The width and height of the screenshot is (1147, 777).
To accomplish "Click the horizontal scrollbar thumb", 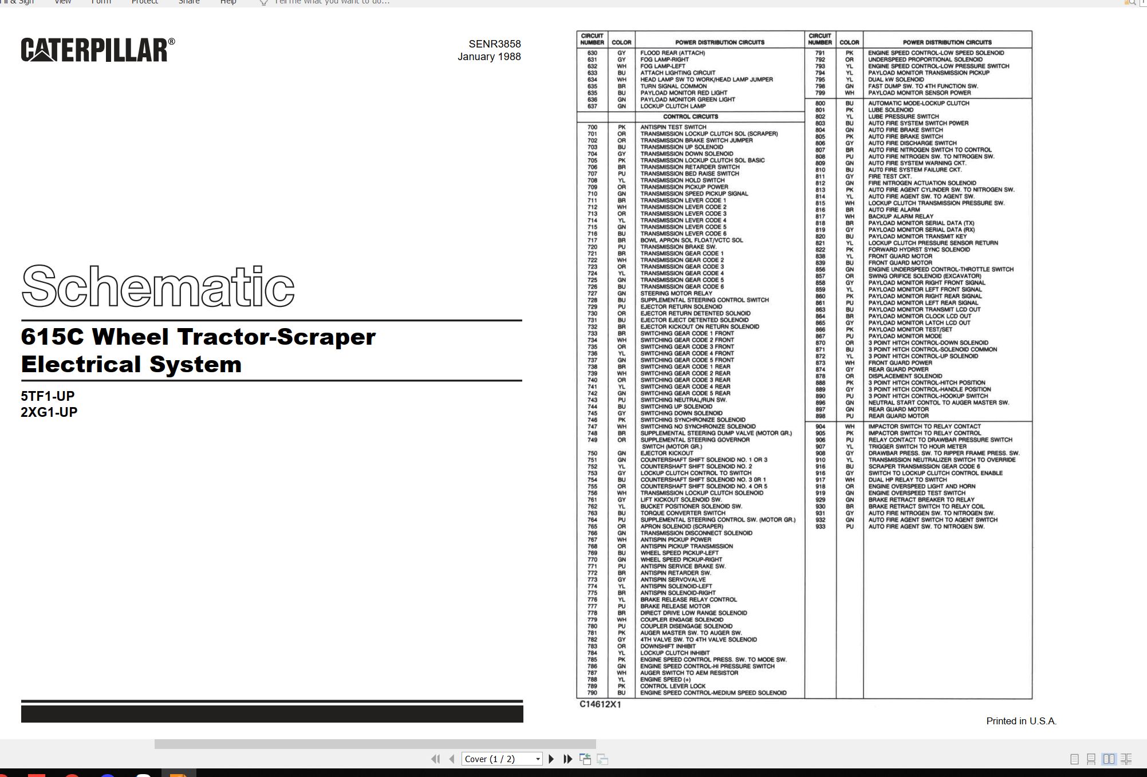I will [375, 744].
